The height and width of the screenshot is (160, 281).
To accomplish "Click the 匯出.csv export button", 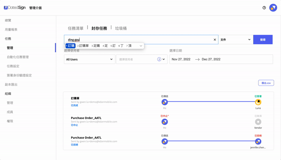I will click(266, 83).
